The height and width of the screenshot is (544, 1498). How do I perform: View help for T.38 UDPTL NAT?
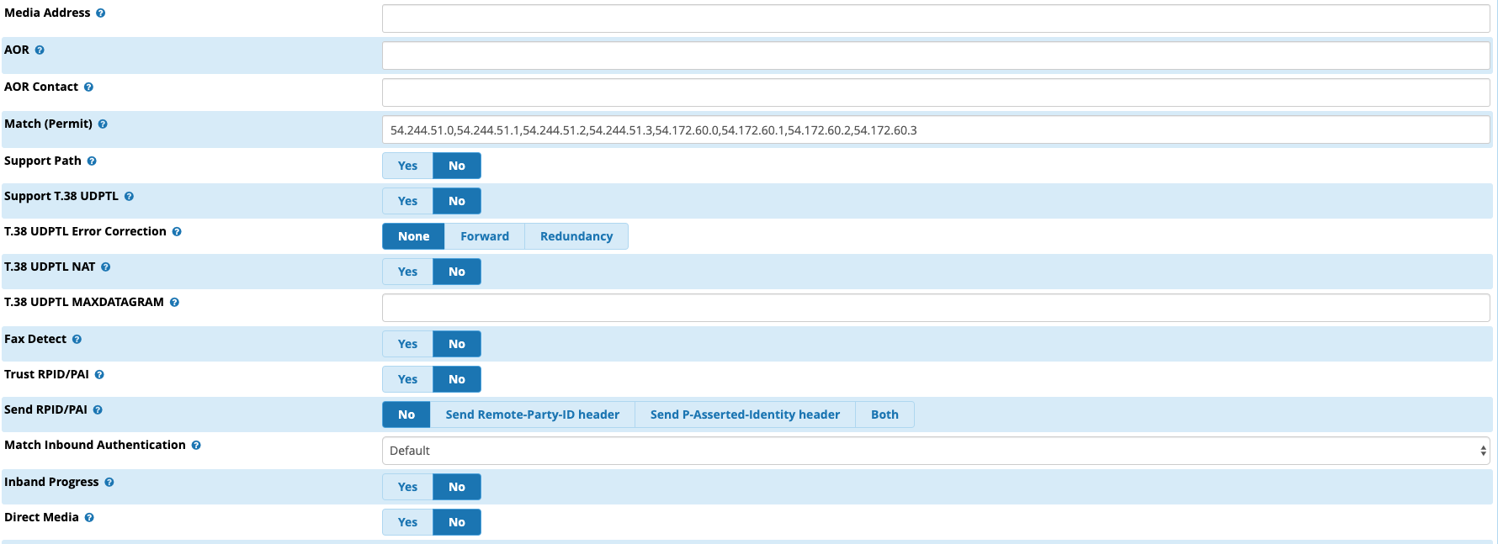coord(106,267)
